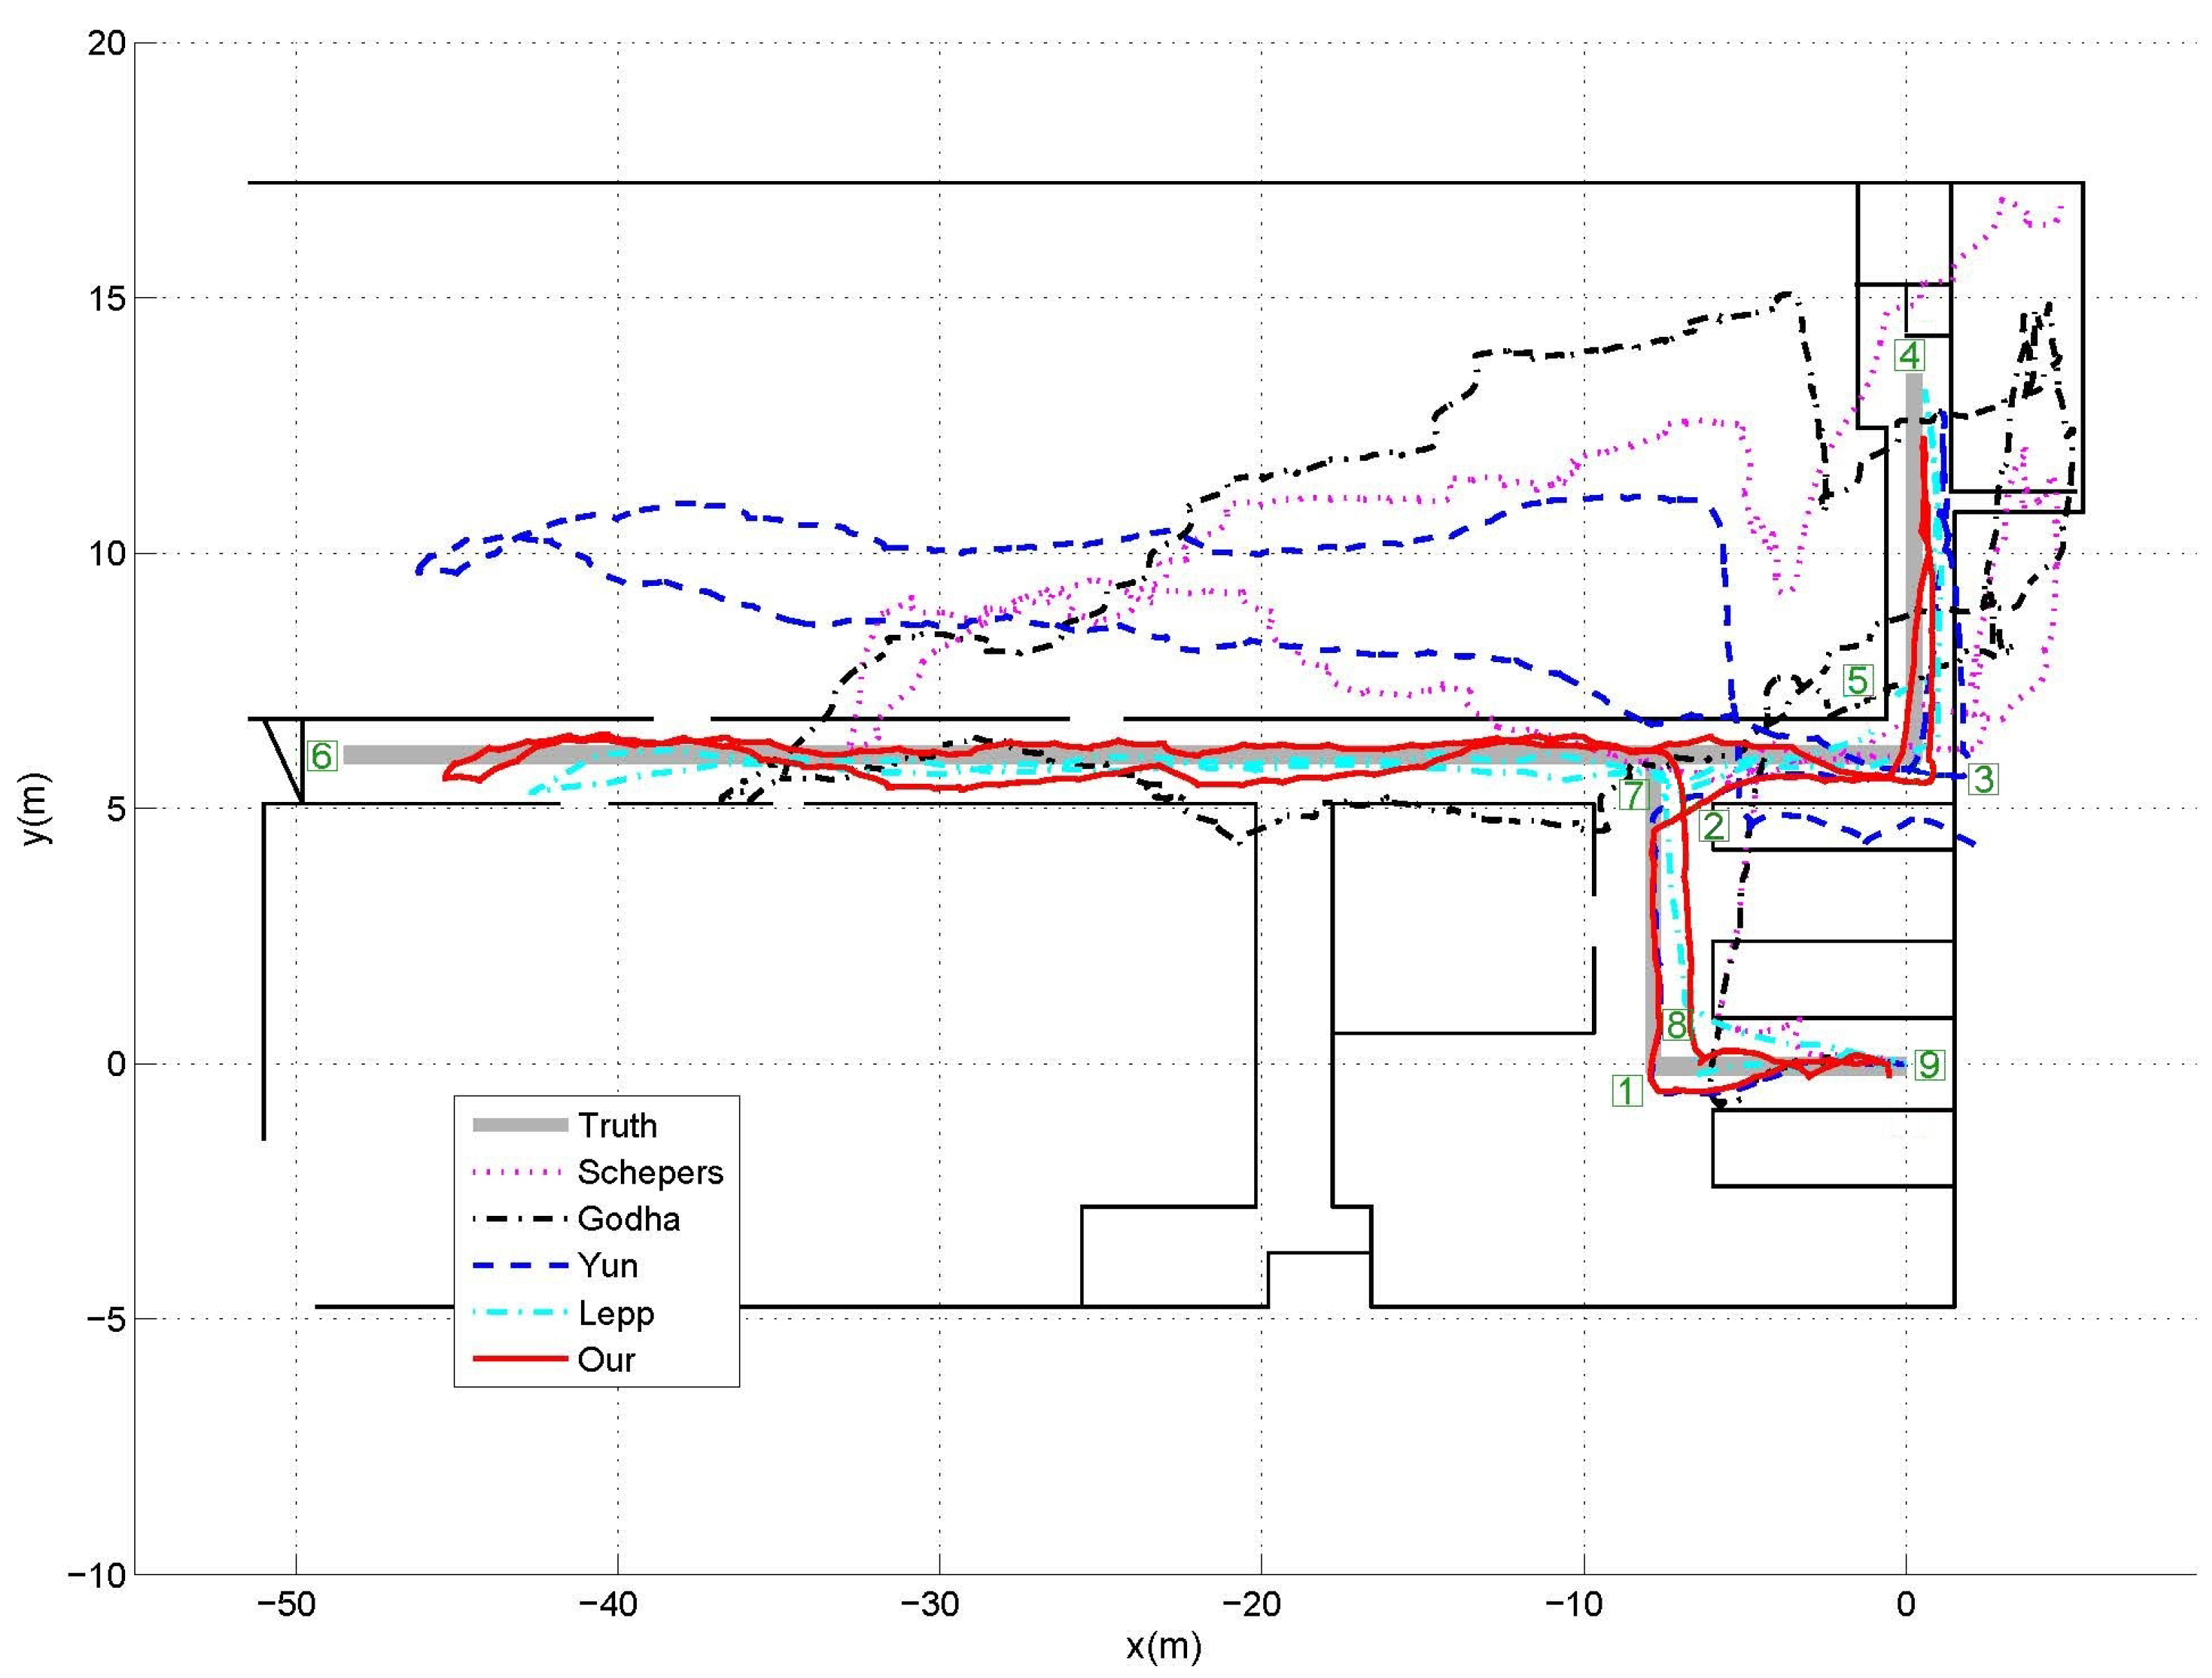The height and width of the screenshot is (1678, 2212).
Task: Click the Our legend label
Action: [606, 1360]
